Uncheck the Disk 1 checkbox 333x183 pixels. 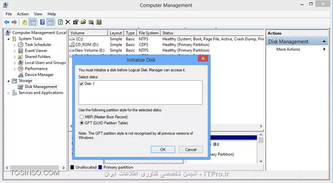(x=82, y=84)
